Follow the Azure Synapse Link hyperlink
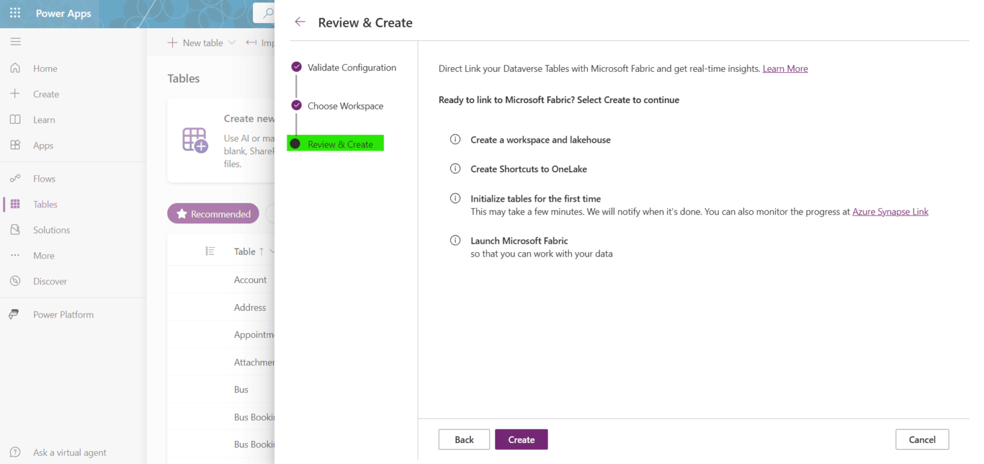The height and width of the screenshot is (464, 984). (890, 211)
